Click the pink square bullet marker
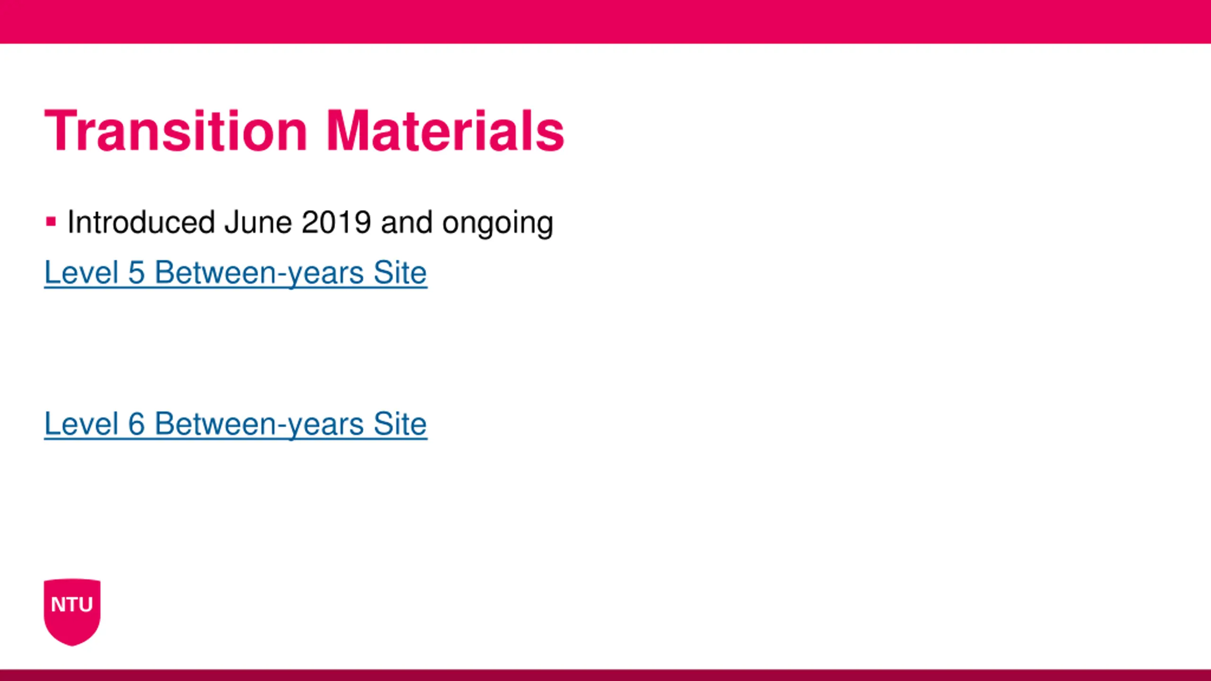The image size is (1211, 681). point(51,221)
